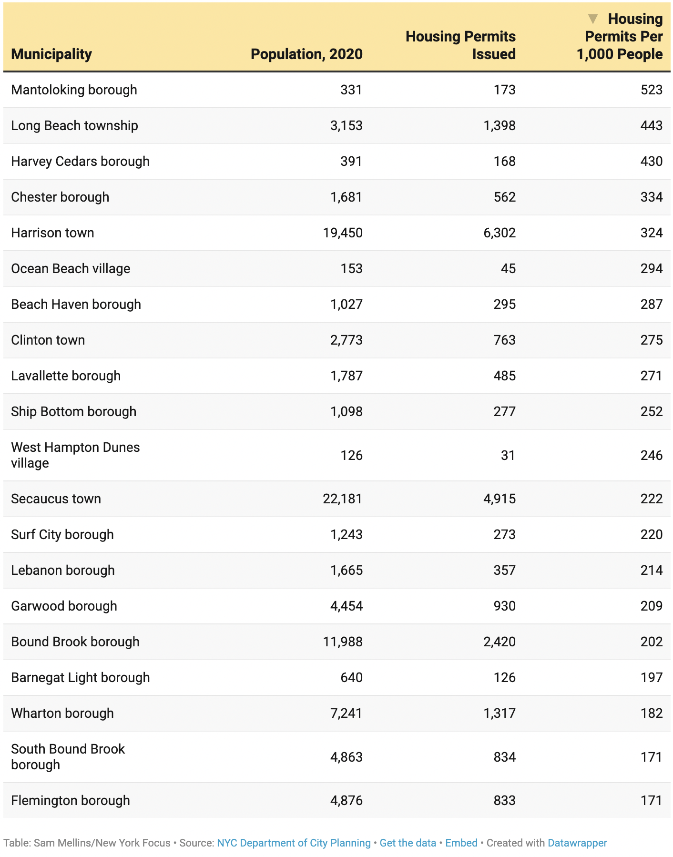Sort by Housing Permits Issued header
This screenshot has width=673, height=857.
click(460, 45)
